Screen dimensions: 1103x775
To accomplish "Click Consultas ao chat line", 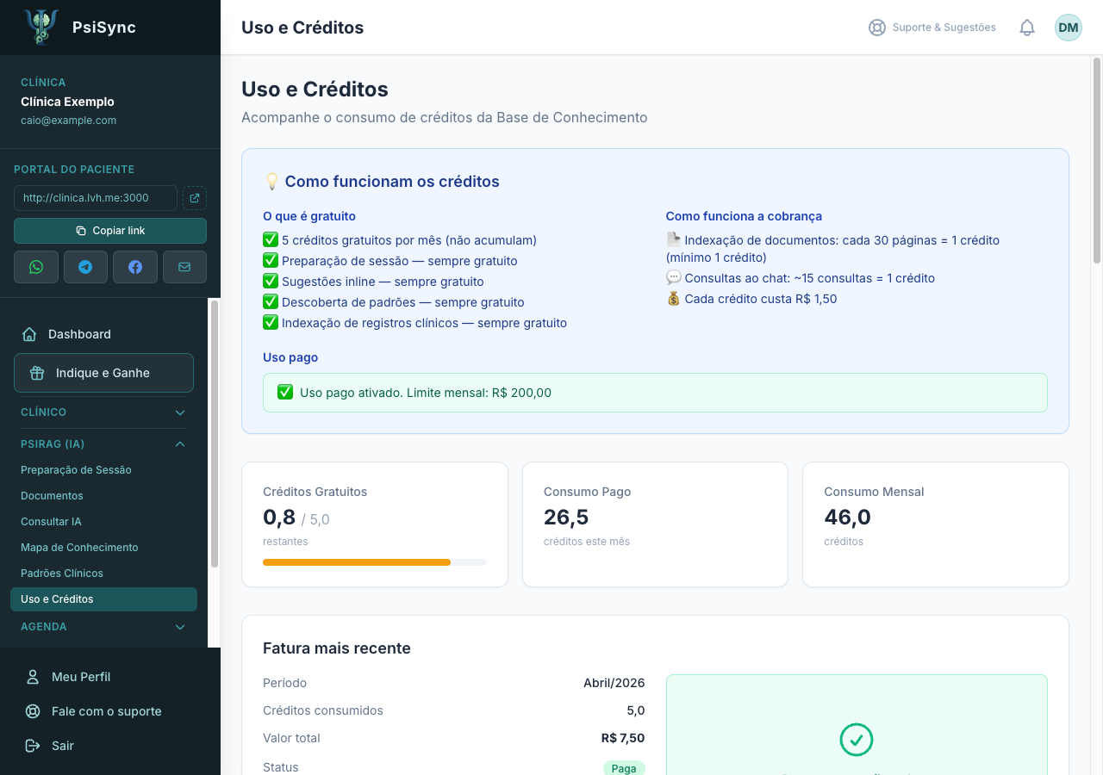I will pyautogui.click(x=801, y=278).
